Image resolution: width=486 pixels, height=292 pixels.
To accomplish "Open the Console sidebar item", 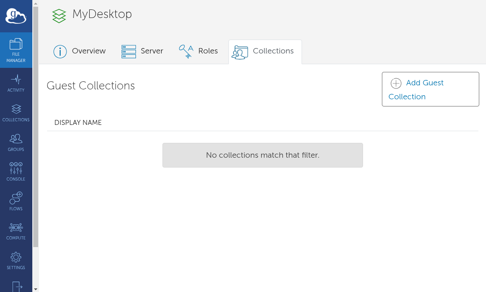I will pyautogui.click(x=16, y=172).
